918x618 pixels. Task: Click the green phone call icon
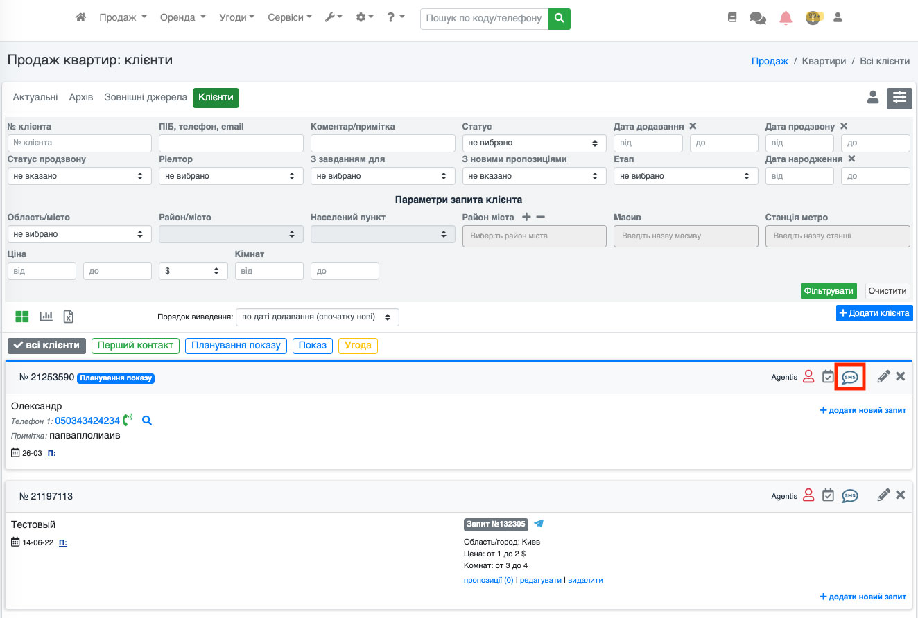(x=128, y=420)
